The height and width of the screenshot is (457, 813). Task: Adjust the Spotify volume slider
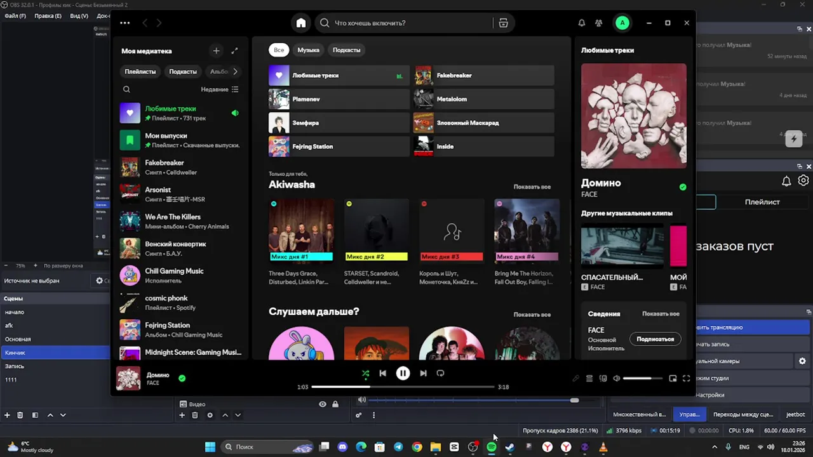[643, 378]
